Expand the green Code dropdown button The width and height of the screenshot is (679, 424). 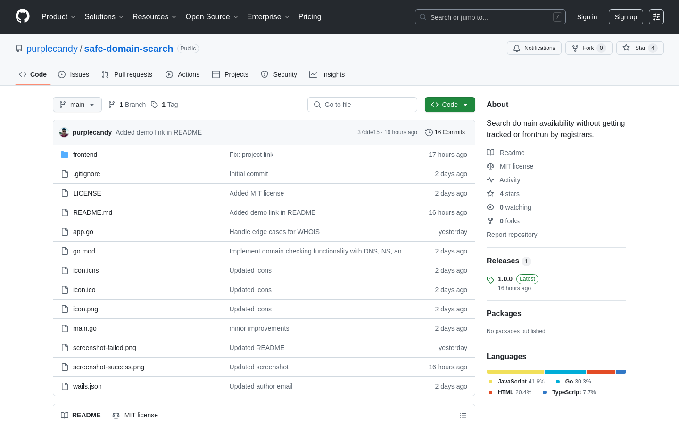(450, 105)
